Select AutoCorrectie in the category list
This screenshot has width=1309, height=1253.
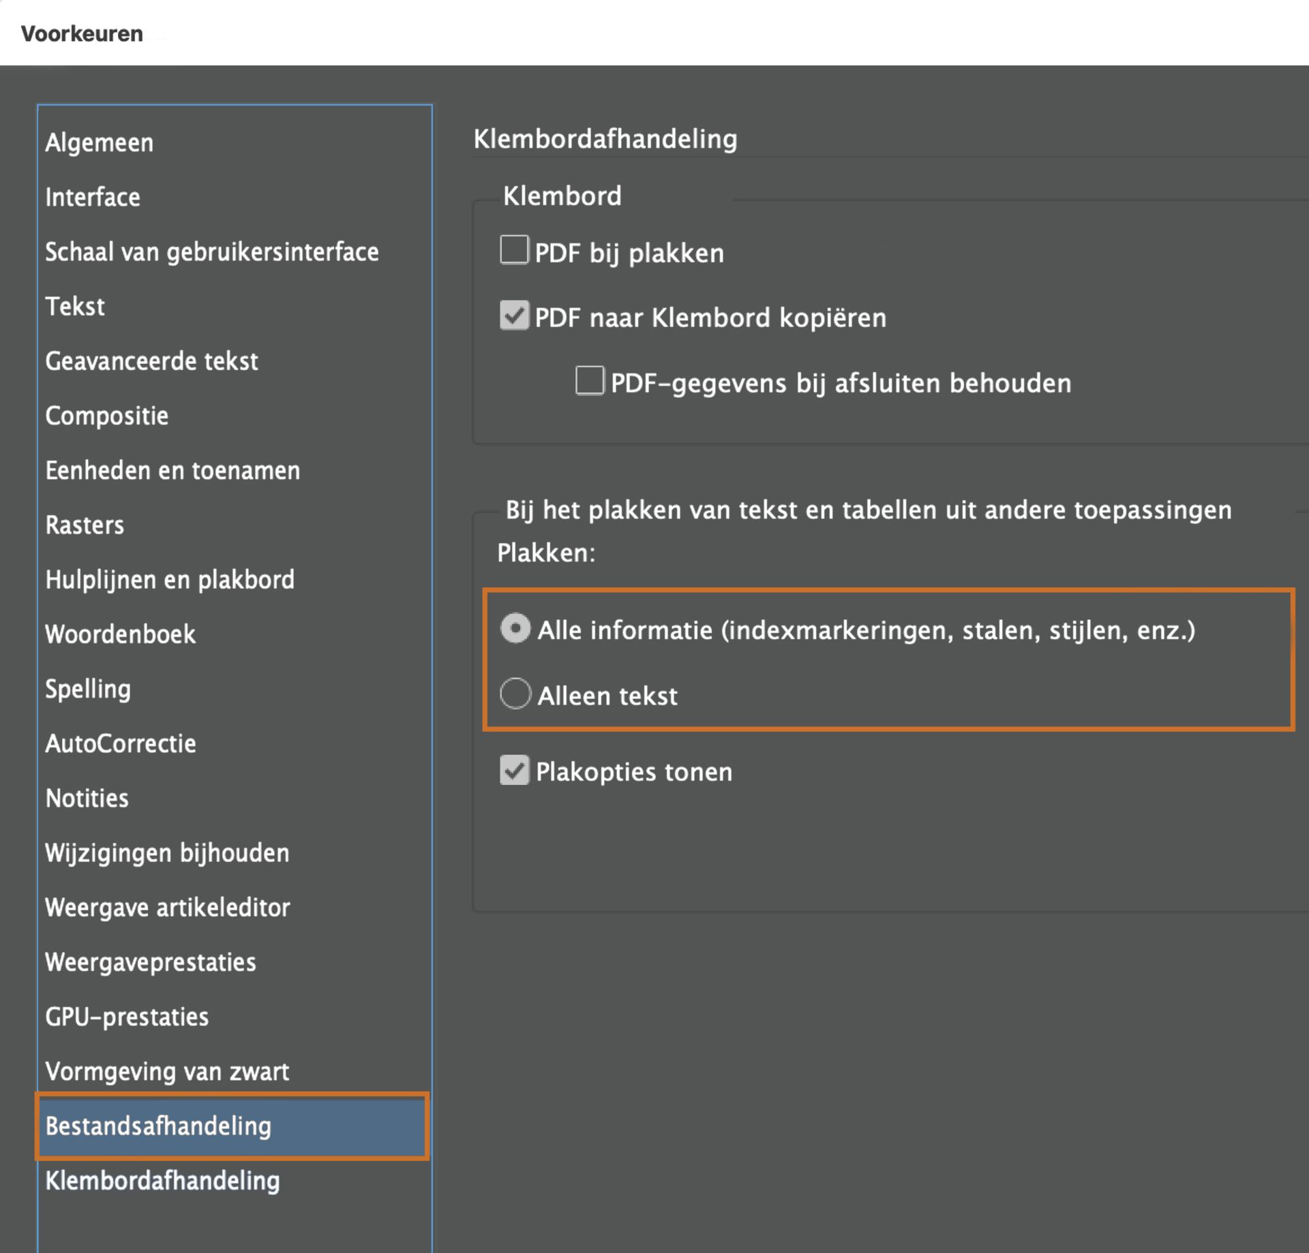pyautogui.click(x=120, y=743)
